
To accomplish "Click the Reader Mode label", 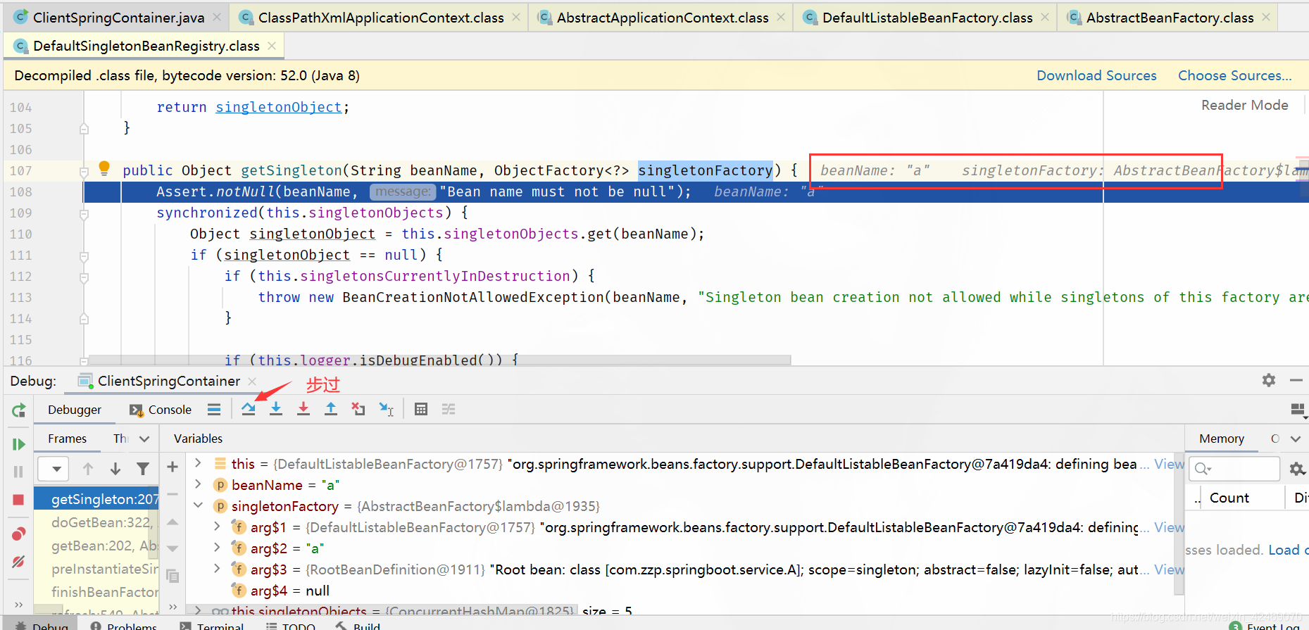I will pos(1244,105).
